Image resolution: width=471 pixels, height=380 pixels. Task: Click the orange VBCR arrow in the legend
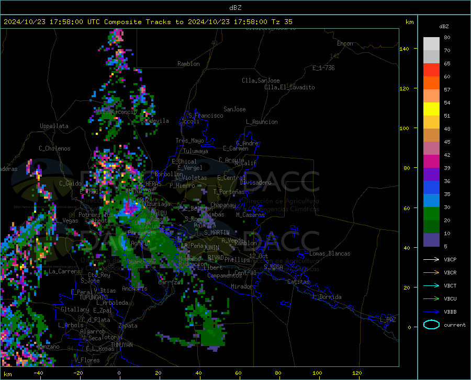(x=431, y=273)
